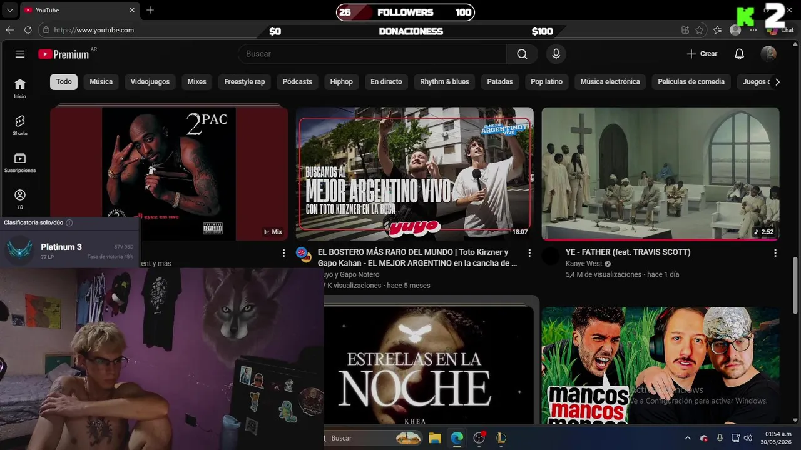Go to Inicio in the sidebar
Screen dimensions: 801x450
[x=20, y=89]
